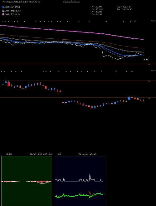The width and height of the screenshot is (156, 206).
Task: Click the price axis level 3 label
Action: point(149,98)
